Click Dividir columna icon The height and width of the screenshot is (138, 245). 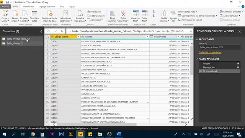164,13
